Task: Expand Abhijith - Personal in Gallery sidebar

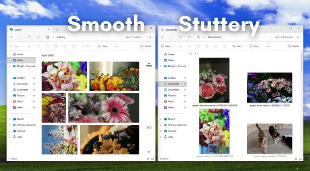Action: click(x=9, y=66)
